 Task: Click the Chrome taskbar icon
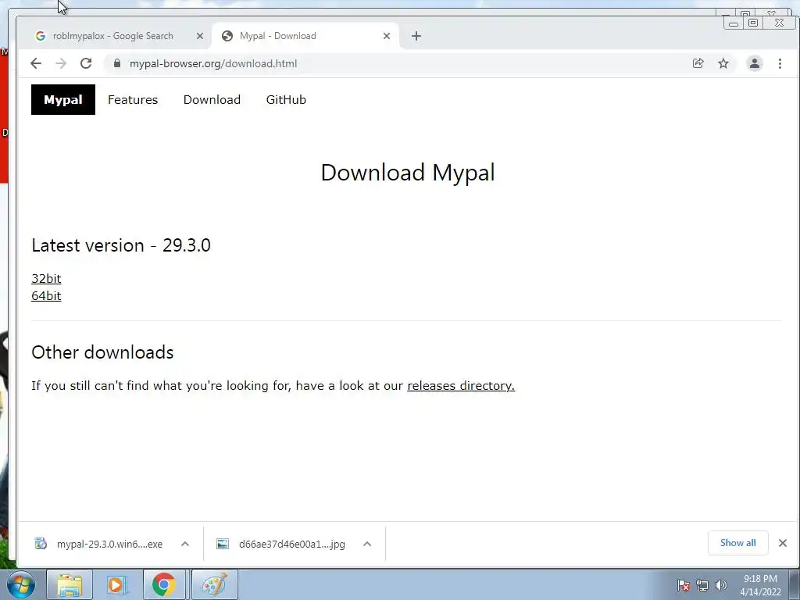pos(164,584)
